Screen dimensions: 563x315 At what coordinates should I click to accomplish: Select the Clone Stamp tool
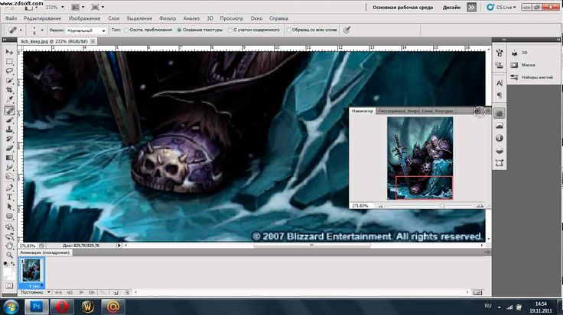point(9,129)
